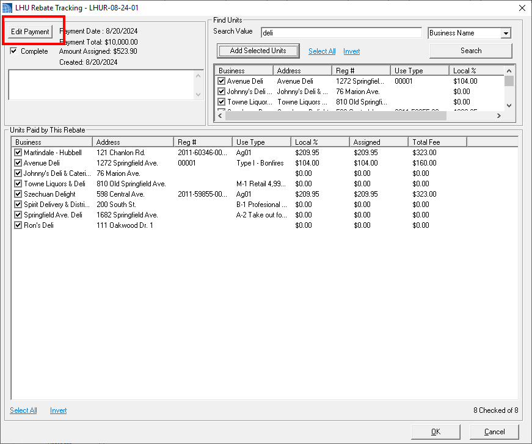Click address 200 South St.
532x444 pixels.
click(117, 205)
